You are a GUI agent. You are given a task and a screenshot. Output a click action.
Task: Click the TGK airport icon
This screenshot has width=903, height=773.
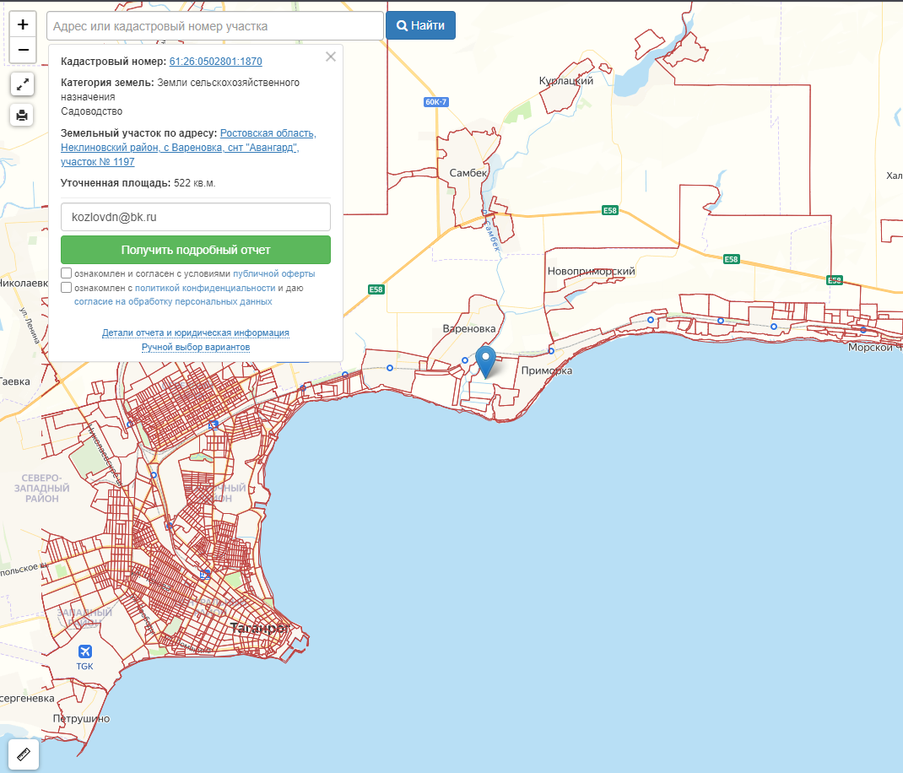84,651
